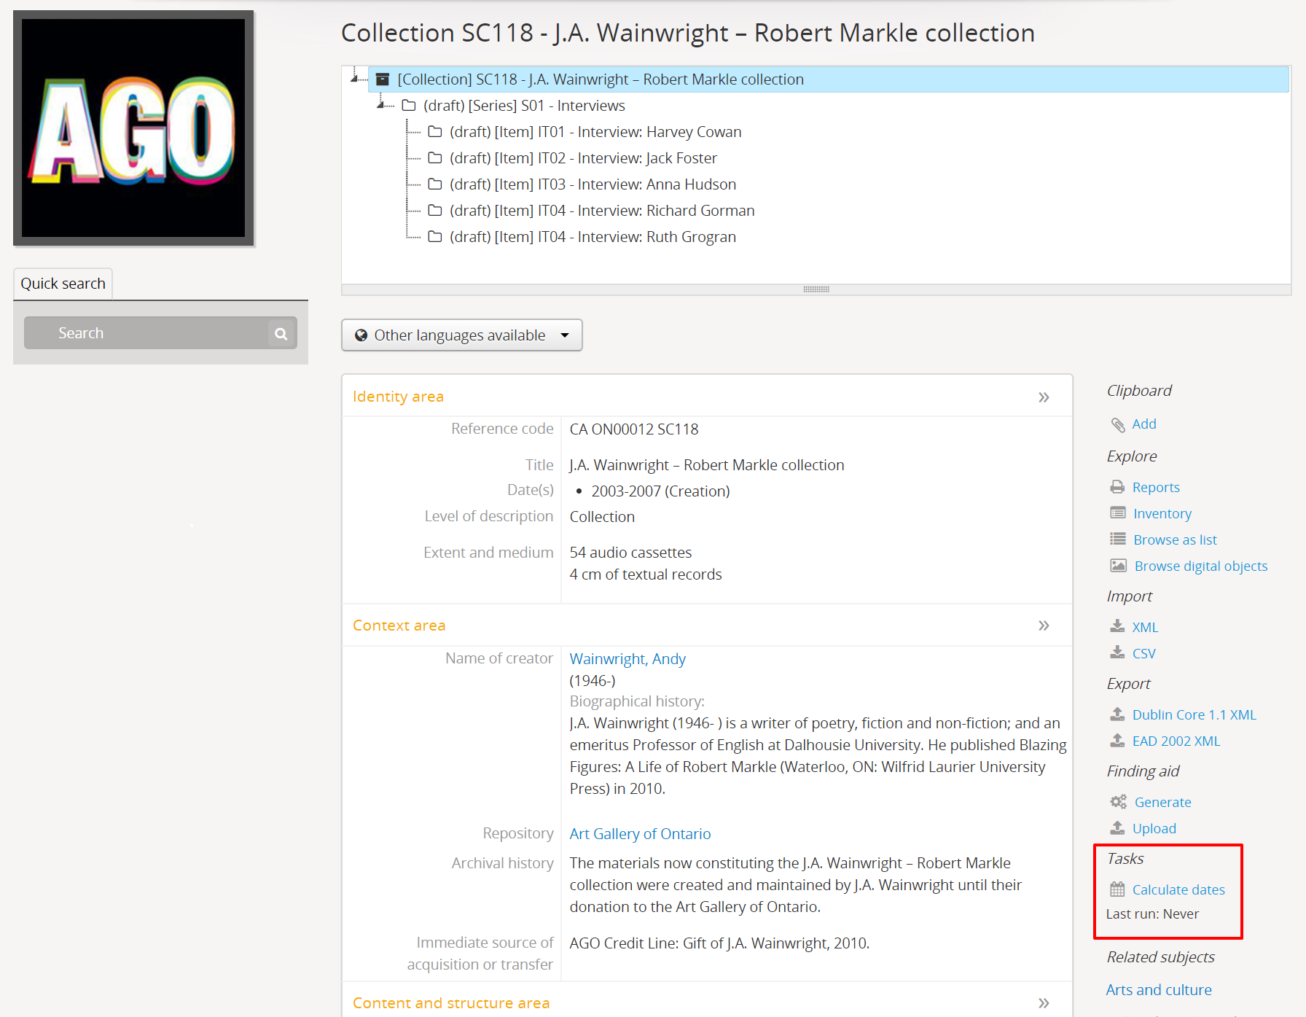Viewport: 1306px width, 1017px height.
Task: Click the calendar icon for Calculate dates
Action: coord(1117,889)
